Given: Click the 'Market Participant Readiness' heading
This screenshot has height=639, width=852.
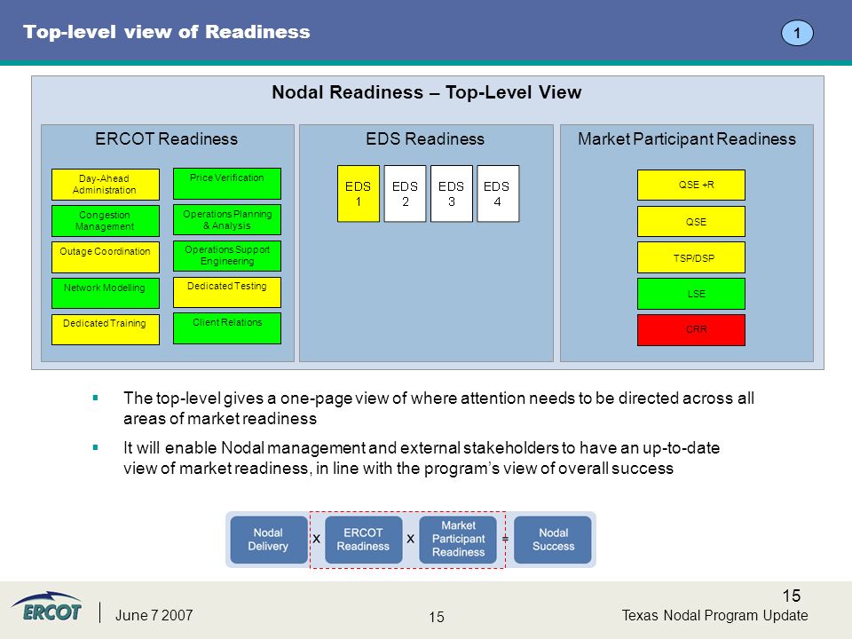Looking at the screenshot, I should (687, 139).
